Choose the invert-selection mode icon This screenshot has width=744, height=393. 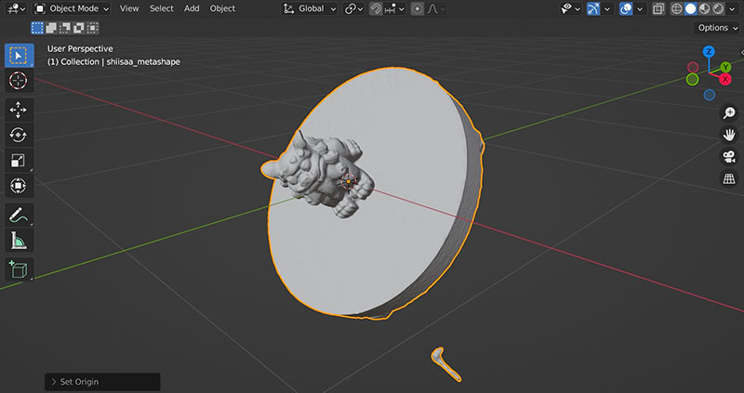[78, 28]
